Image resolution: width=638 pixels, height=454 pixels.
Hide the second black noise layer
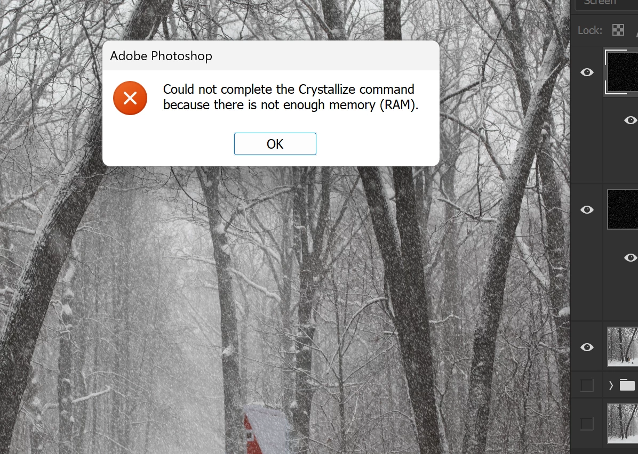click(587, 210)
